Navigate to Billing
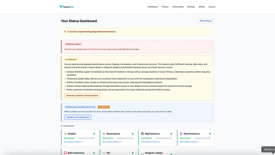The width and height of the screenshot is (275, 155). tap(202, 7)
